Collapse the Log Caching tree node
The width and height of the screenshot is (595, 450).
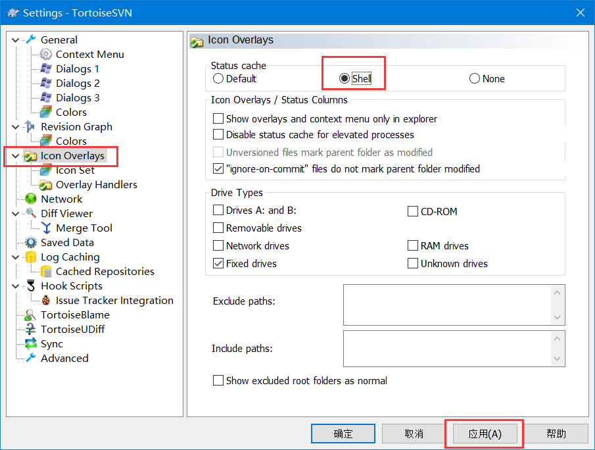pos(16,257)
